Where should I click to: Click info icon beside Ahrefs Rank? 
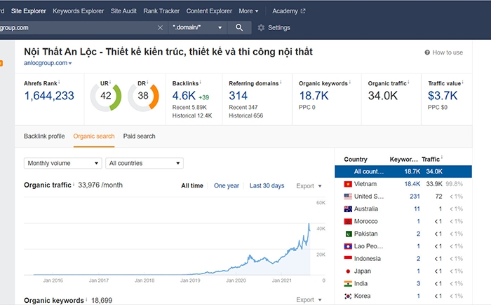click(x=59, y=82)
